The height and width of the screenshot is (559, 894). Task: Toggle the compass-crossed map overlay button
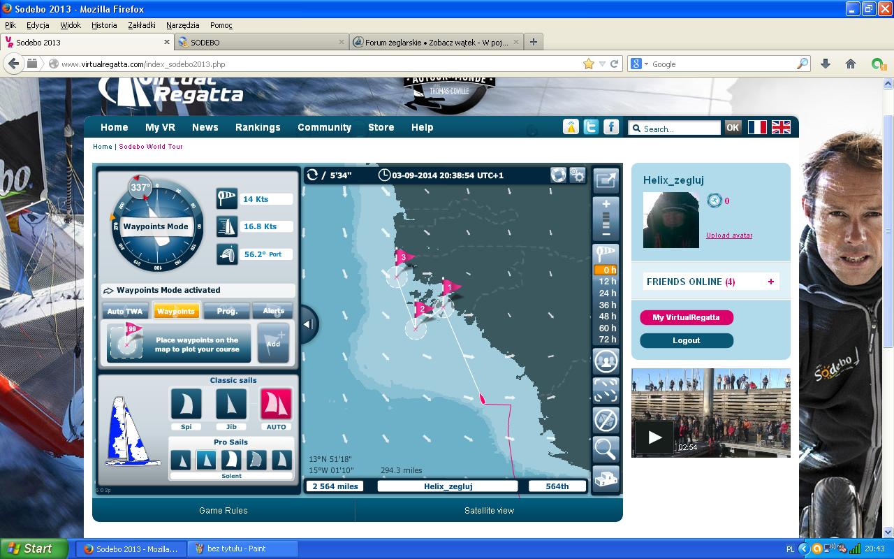point(606,420)
